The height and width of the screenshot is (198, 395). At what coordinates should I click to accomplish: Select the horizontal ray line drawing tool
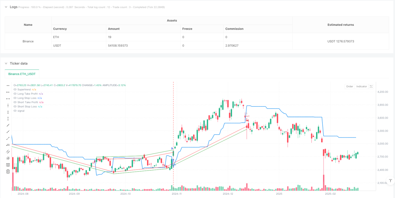pyautogui.click(x=8, y=92)
